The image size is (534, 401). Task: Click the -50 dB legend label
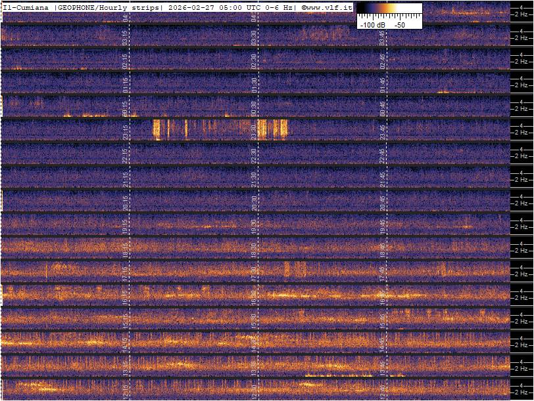click(x=399, y=24)
